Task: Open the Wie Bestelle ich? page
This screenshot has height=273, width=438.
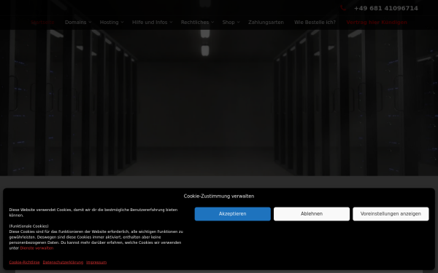Action: [x=315, y=23]
